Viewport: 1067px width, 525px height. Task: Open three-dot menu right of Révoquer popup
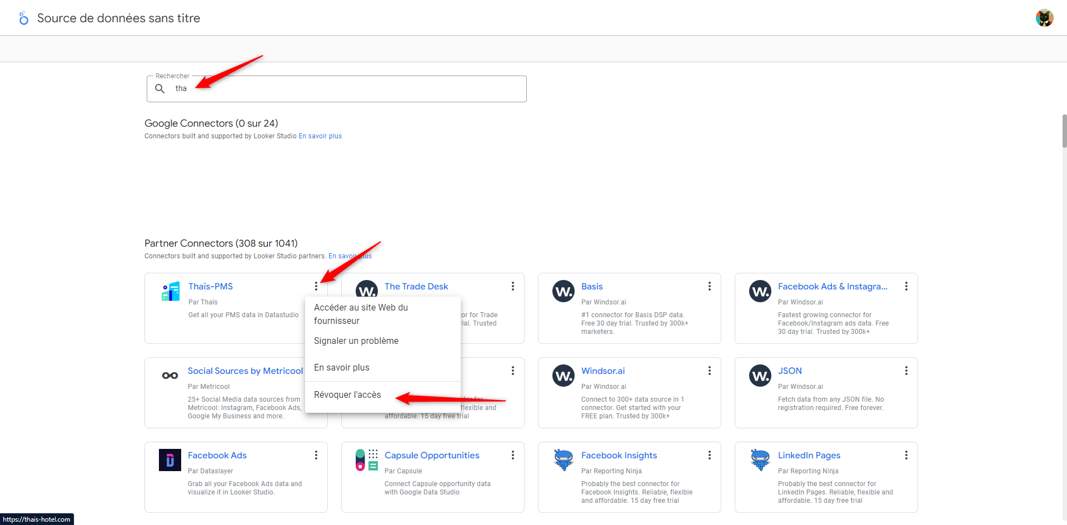point(513,371)
